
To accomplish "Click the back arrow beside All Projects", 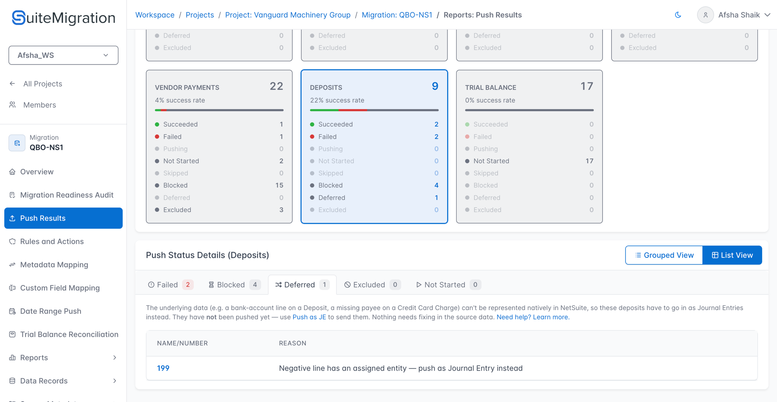I will pyautogui.click(x=12, y=84).
